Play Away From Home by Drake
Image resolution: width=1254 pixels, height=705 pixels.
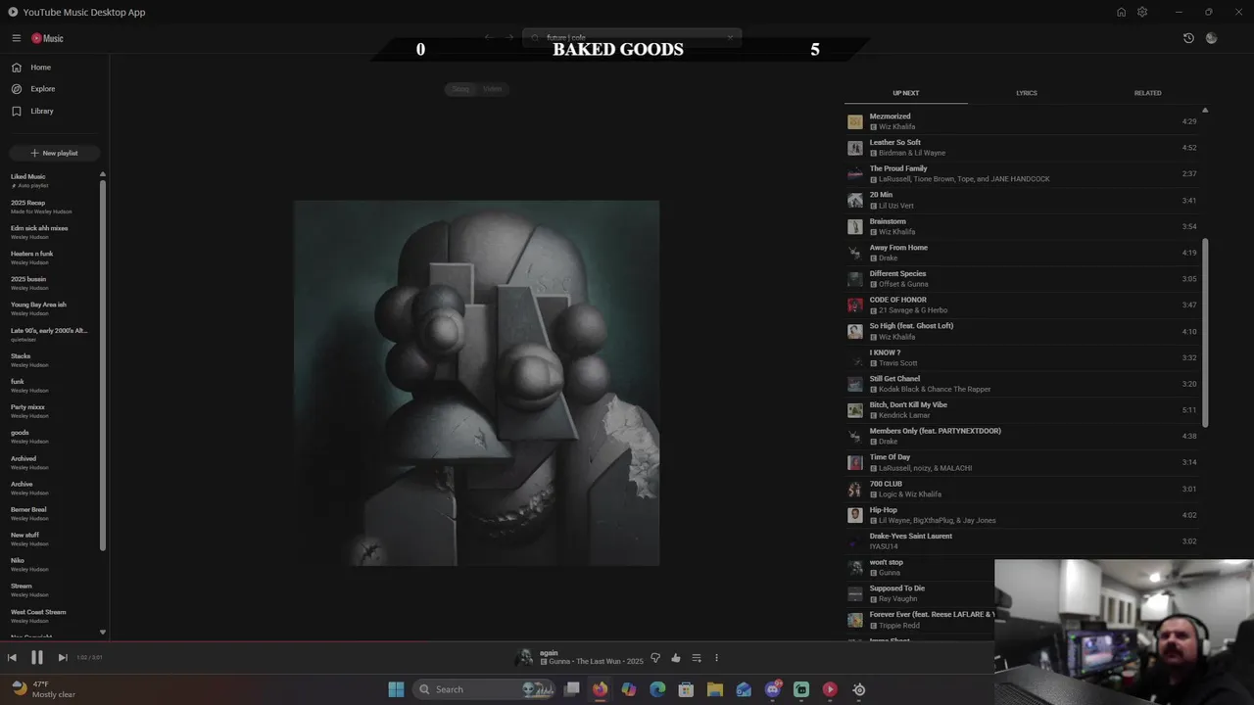pyautogui.click(x=1022, y=253)
